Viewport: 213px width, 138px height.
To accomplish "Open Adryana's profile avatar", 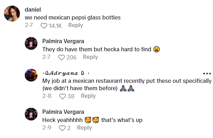I will (x=31, y=75).
